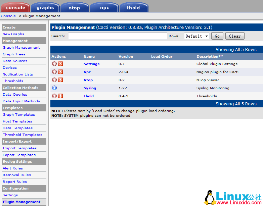Click the red disable icon for Npc plugin
This screenshot has width=263, height=206.
[60, 72]
